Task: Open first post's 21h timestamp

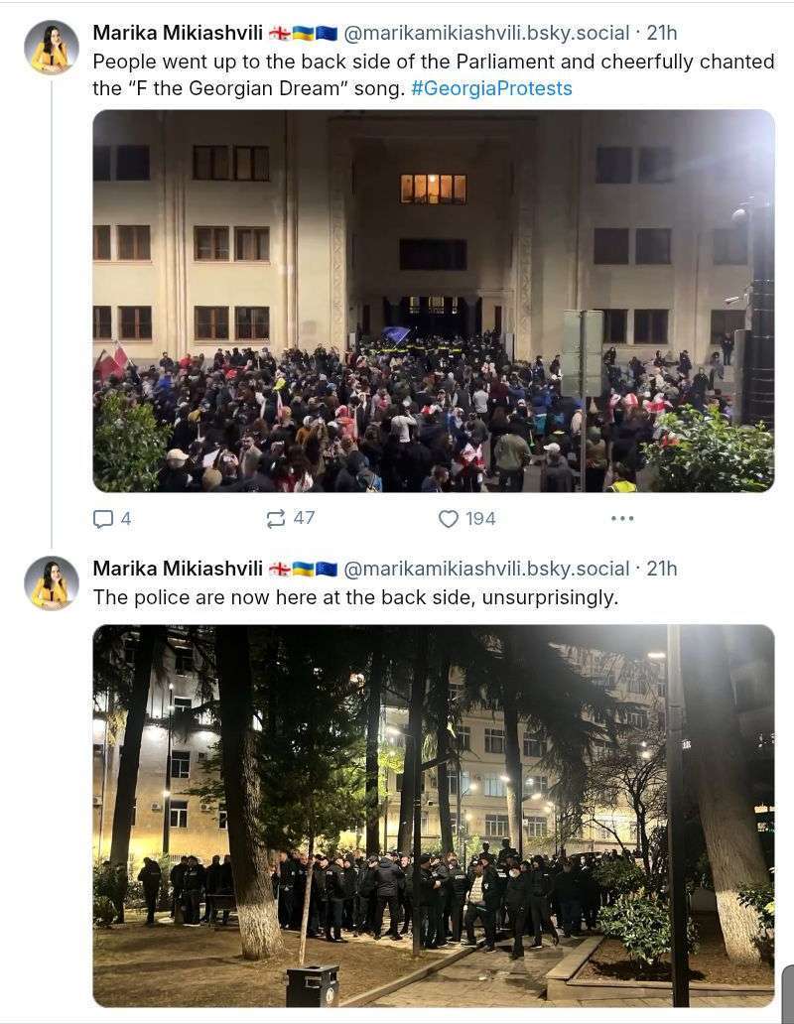Action: click(x=661, y=33)
